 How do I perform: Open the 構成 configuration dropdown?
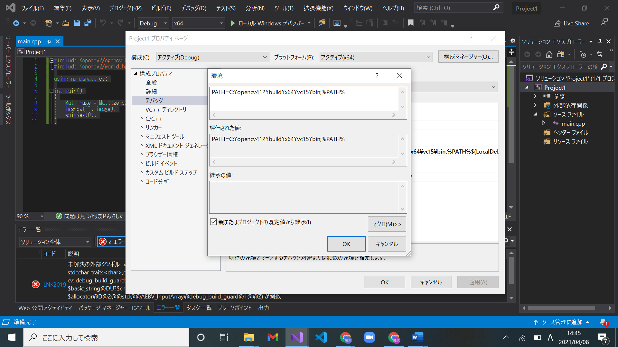pyautogui.click(x=212, y=57)
